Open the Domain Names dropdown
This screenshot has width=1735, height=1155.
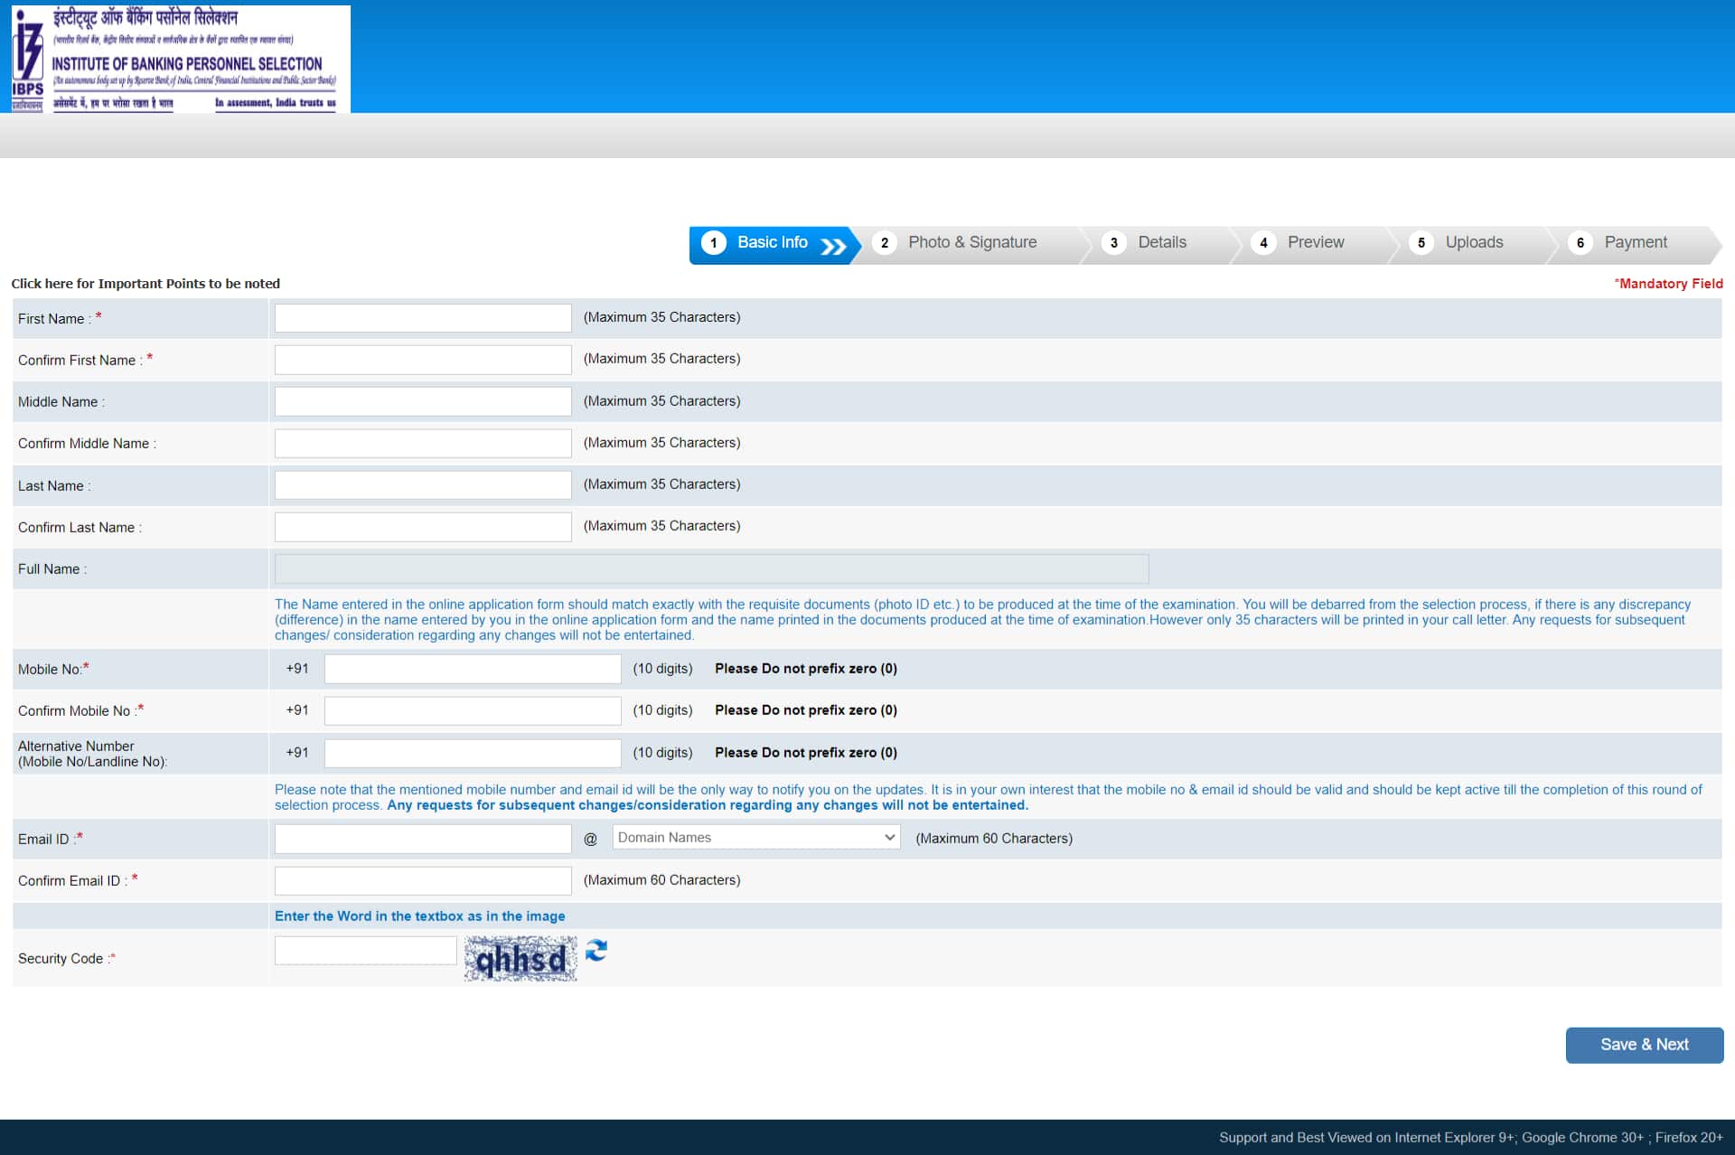click(x=755, y=838)
